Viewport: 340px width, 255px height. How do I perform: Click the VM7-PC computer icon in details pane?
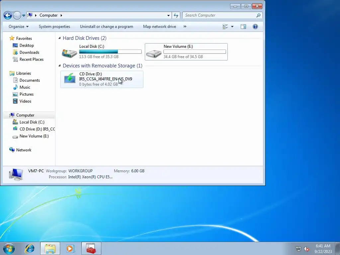(x=16, y=174)
